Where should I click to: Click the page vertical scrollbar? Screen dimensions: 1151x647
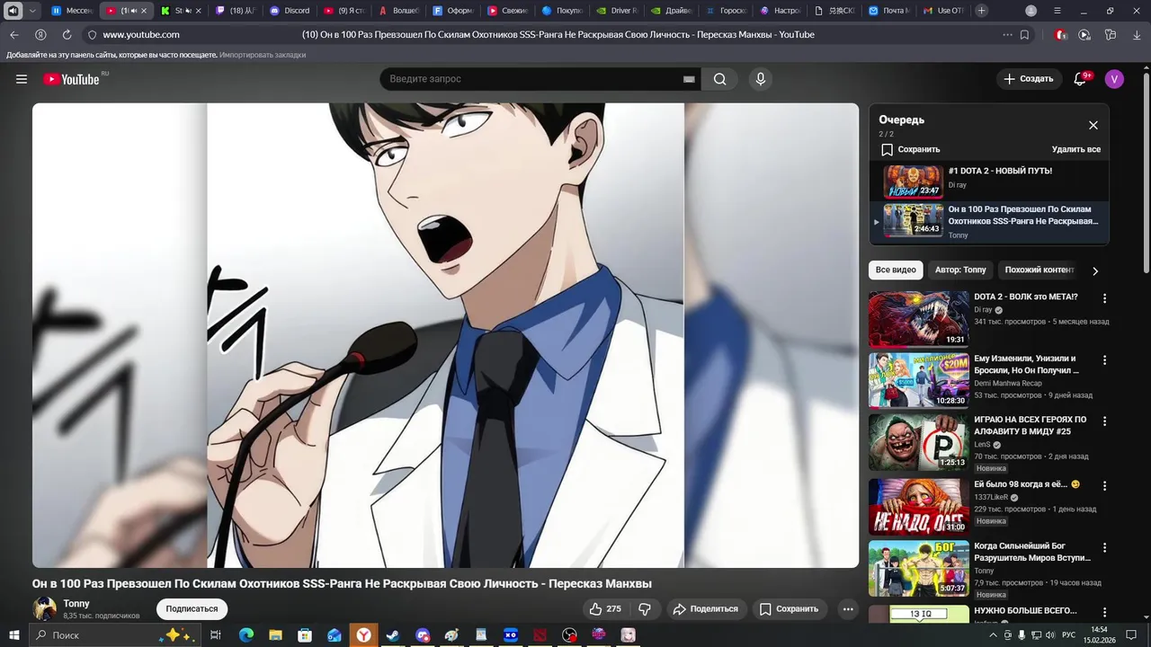(1146, 171)
